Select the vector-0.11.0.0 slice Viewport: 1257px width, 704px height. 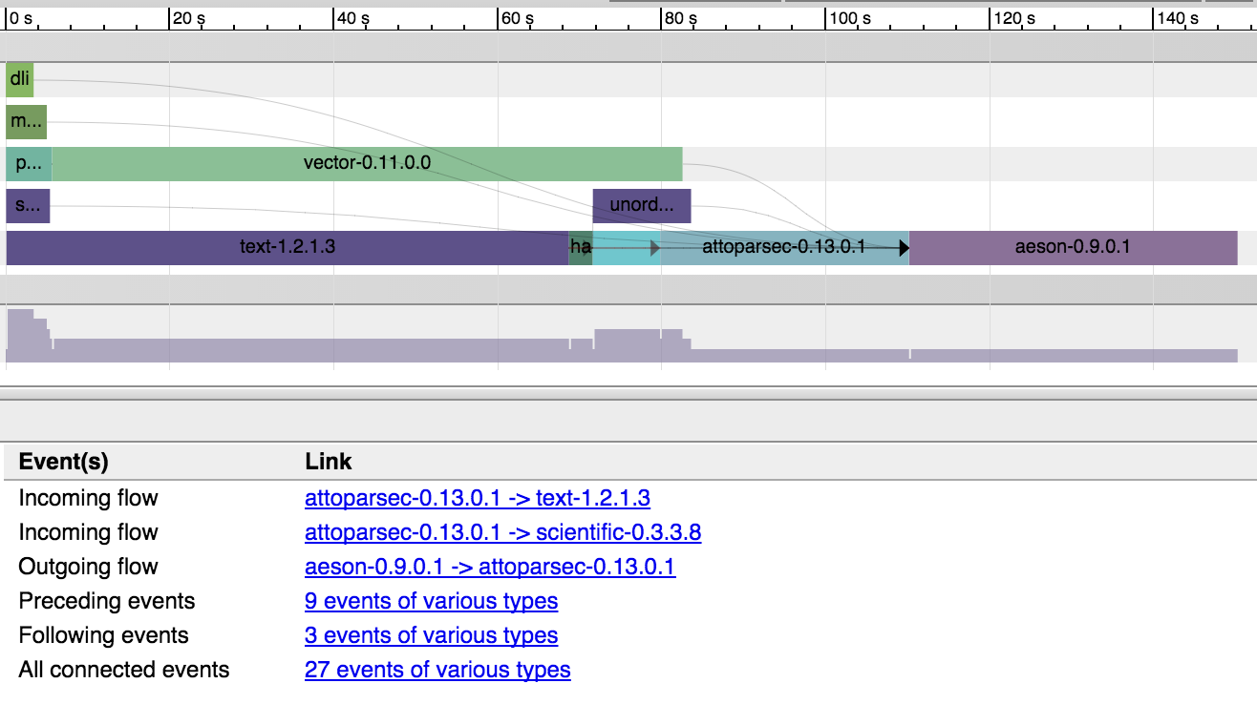(x=367, y=164)
